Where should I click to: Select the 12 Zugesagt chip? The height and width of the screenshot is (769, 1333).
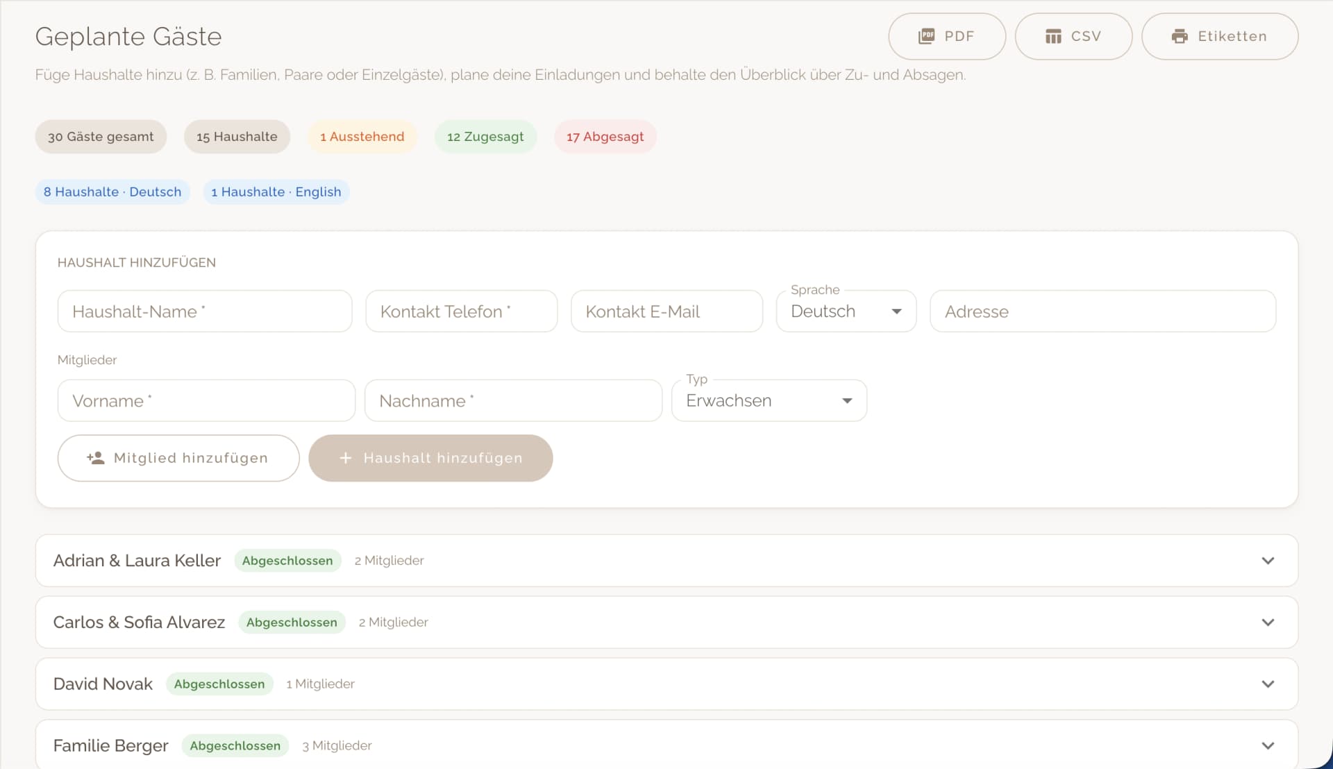pyautogui.click(x=485, y=137)
